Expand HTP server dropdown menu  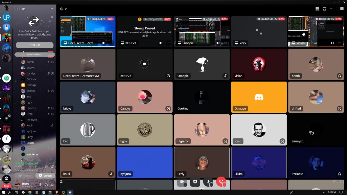point(52,9)
